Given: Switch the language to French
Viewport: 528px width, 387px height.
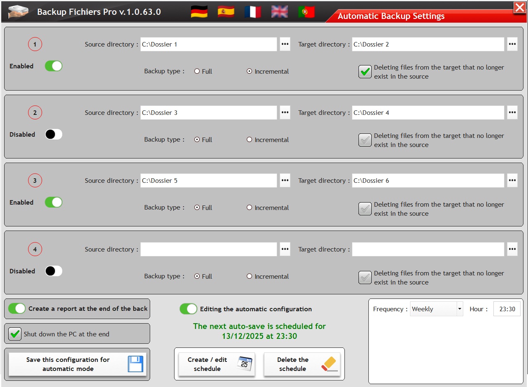Looking at the screenshot, I should 252,12.
